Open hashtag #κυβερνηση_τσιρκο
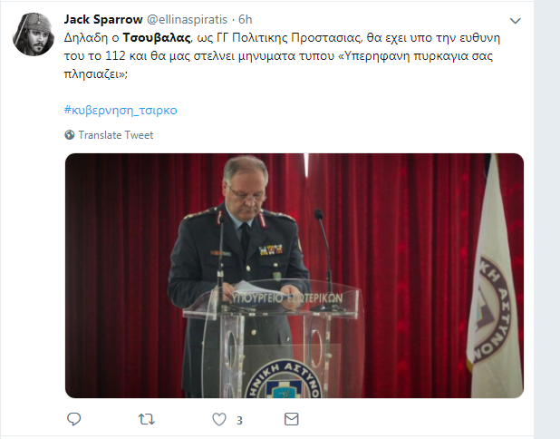Image resolution: width=560 pixels, height=439 pixels. [121, 110]
